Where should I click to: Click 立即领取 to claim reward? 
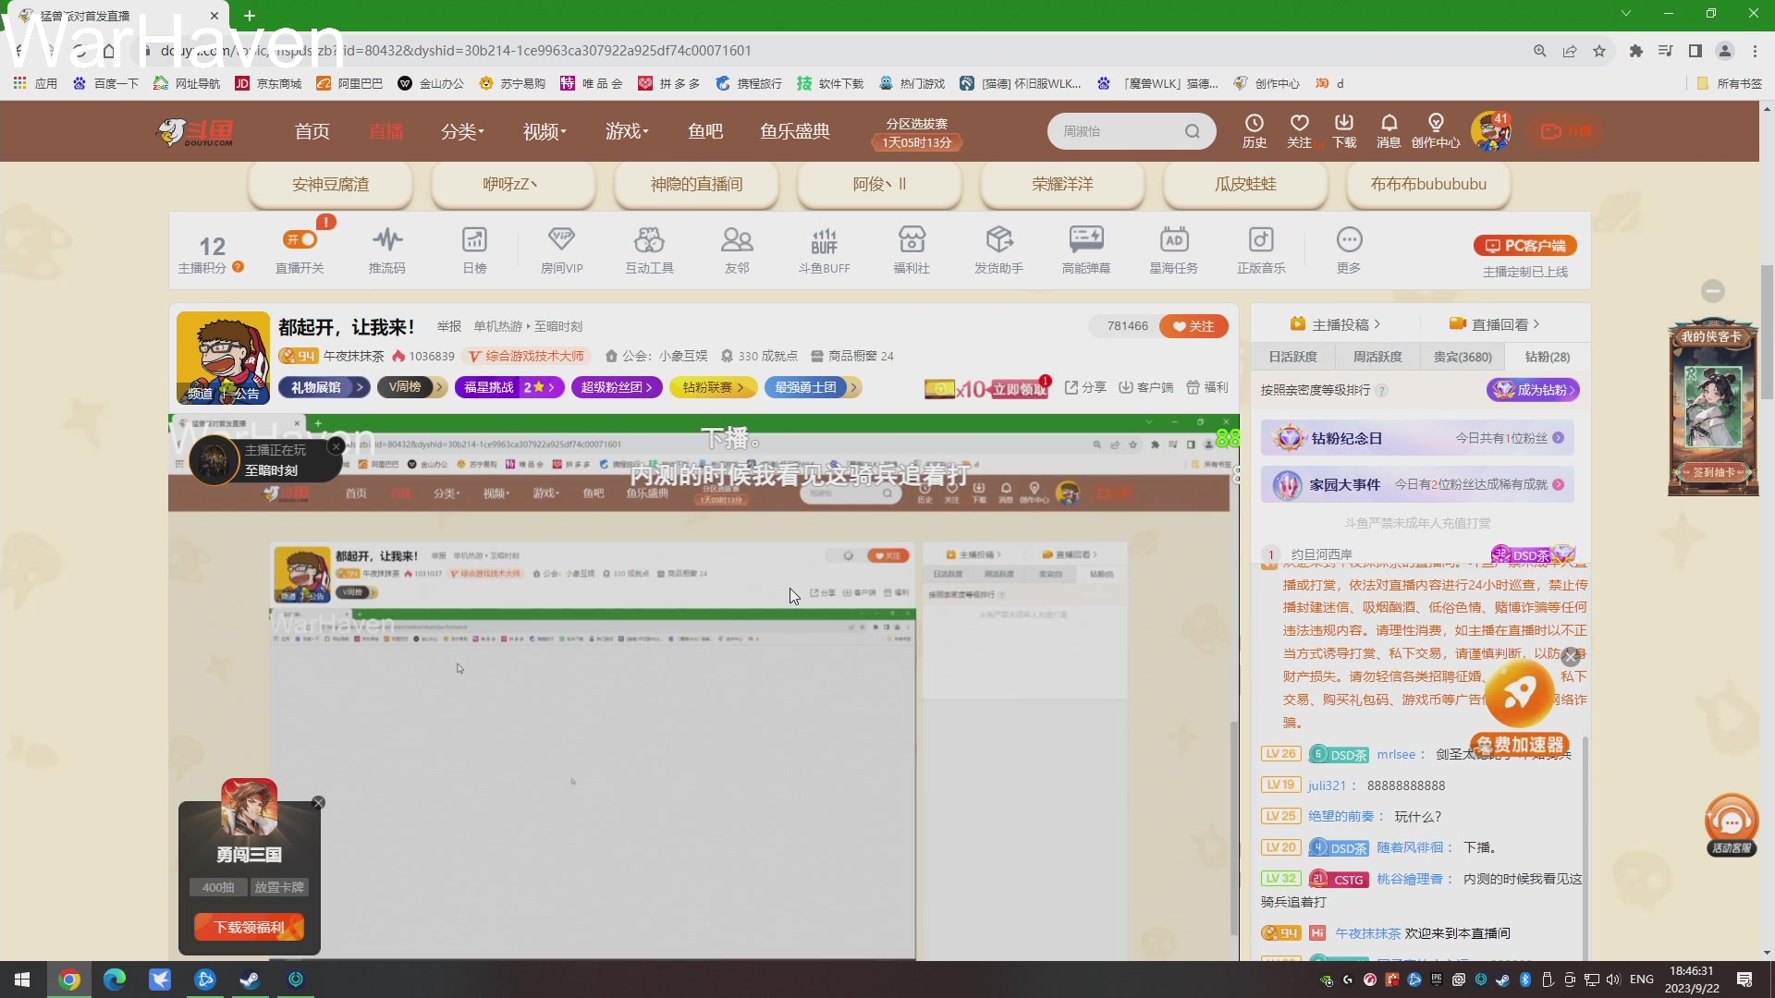click(1020, 389)
